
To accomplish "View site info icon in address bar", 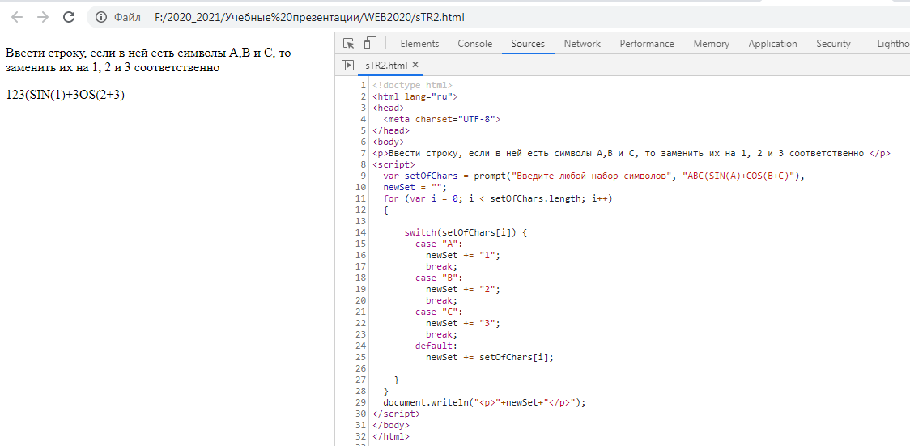I will (x=100, y=17).
